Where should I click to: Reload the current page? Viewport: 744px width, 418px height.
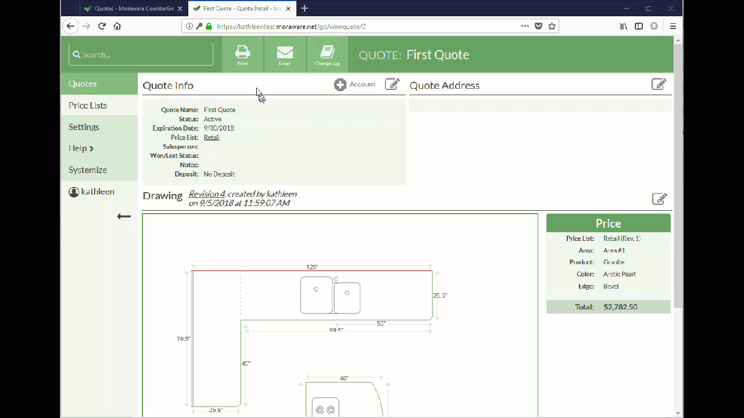pyautogui.click(x=102, y=26)
